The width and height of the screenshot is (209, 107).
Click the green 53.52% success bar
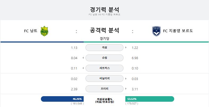150,99
